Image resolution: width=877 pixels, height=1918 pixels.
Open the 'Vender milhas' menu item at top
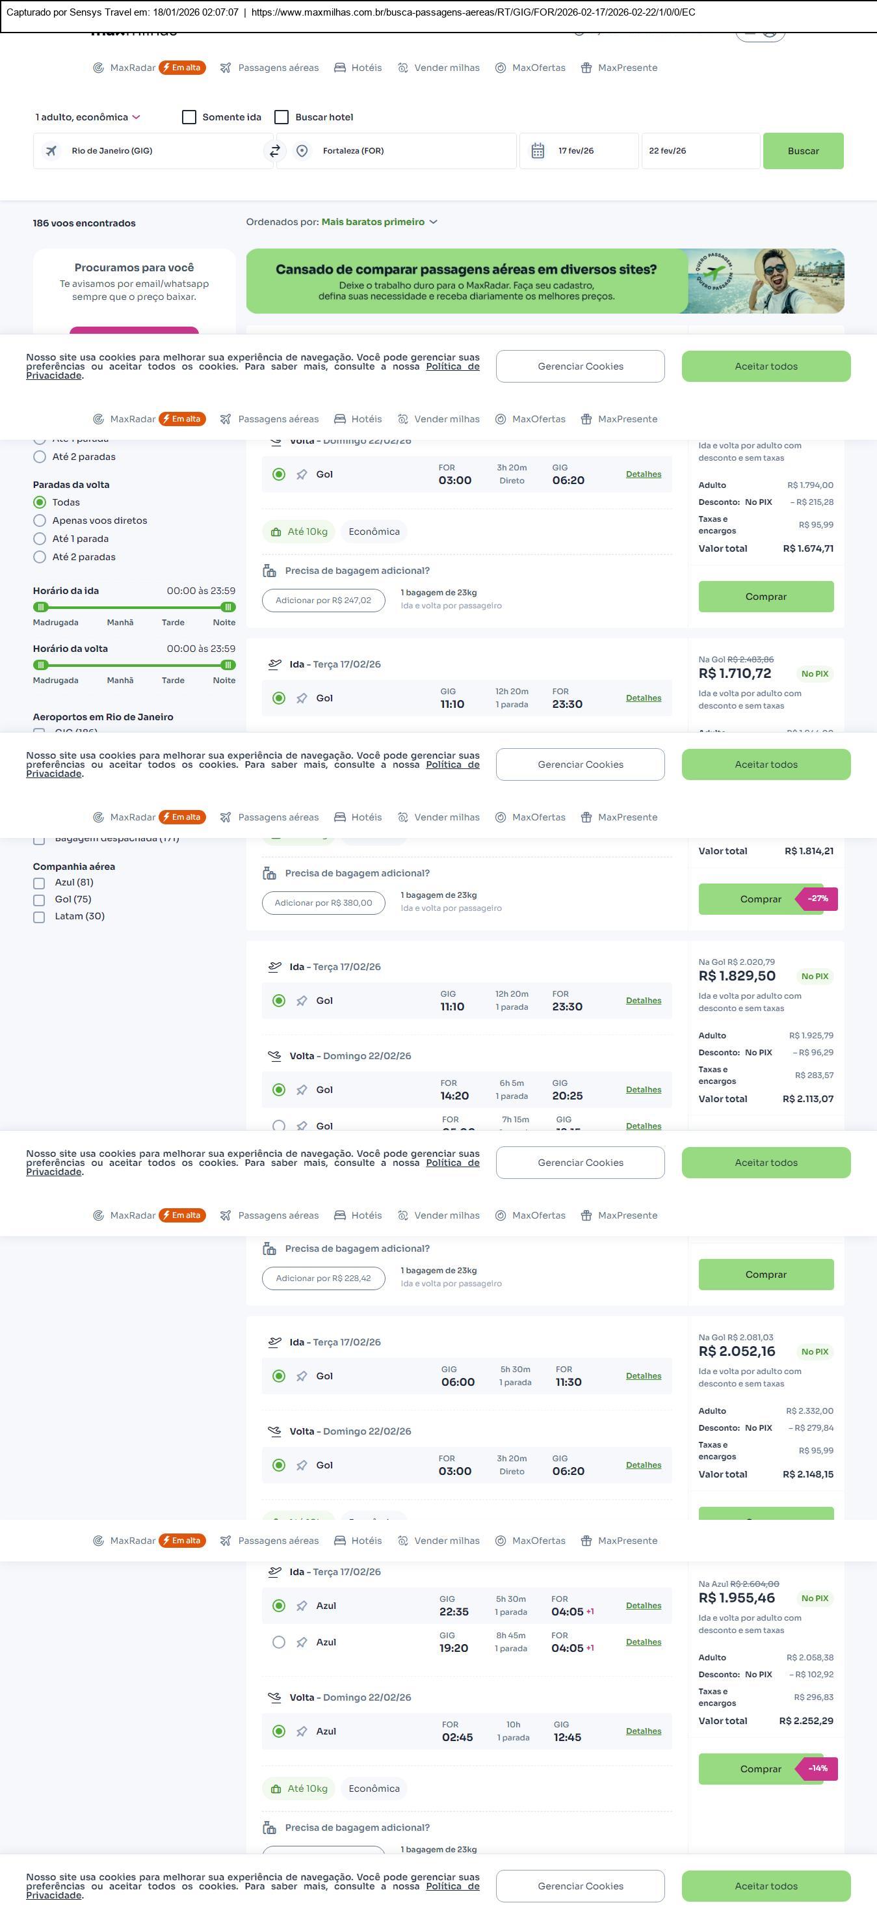(x=439, y=68)
